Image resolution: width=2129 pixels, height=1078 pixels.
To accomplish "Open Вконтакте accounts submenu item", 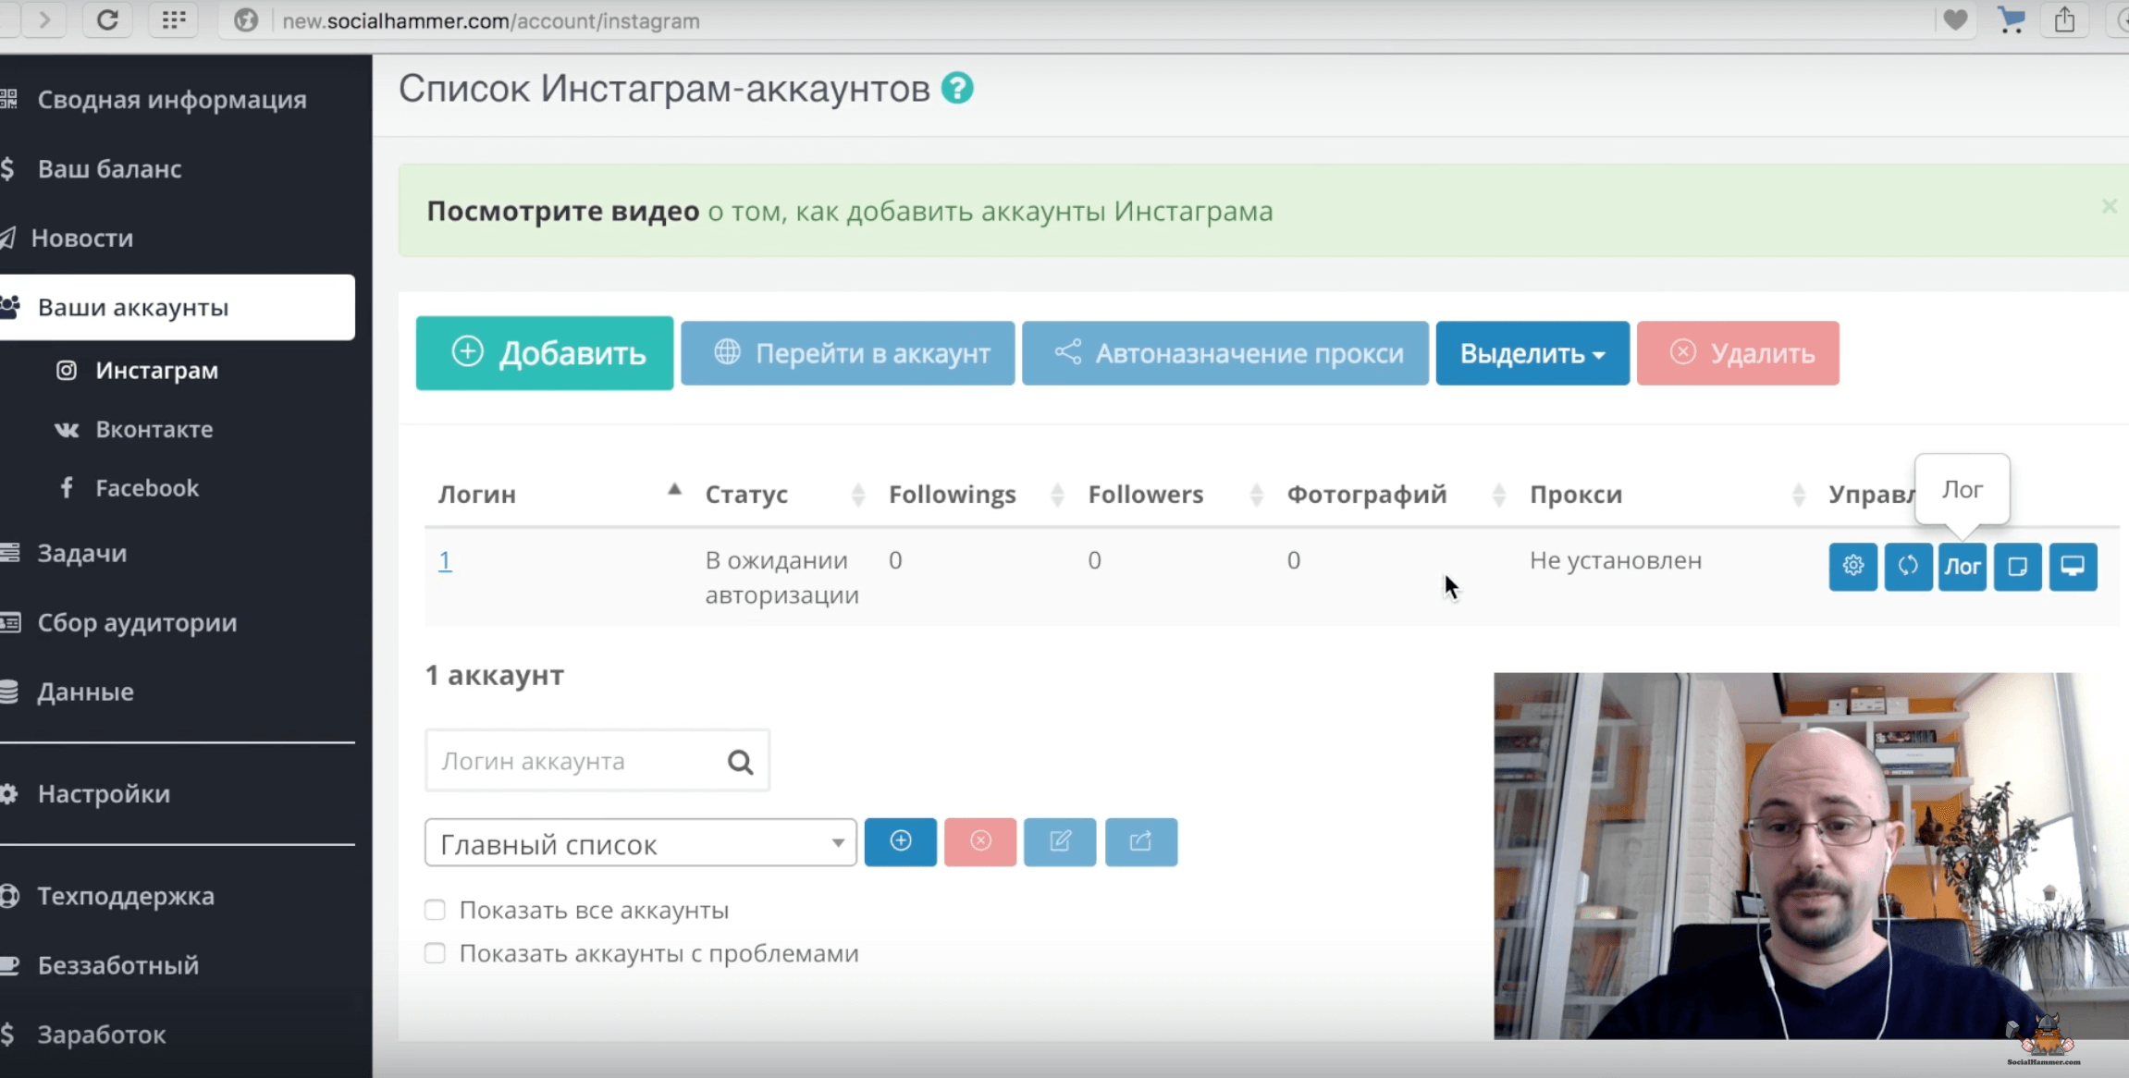I will [x=154, y=429].
